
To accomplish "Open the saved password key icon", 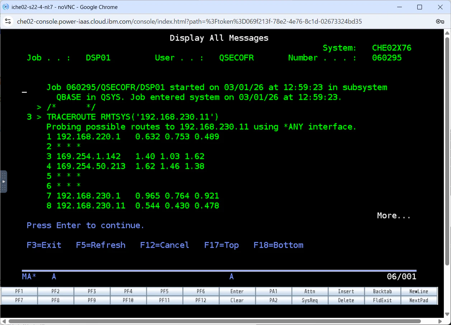I will click(440, 22).
